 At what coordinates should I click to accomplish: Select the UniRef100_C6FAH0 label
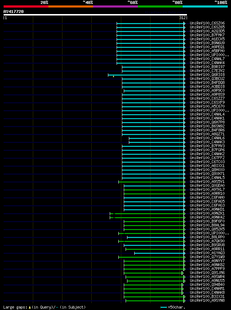pos(207,197)
